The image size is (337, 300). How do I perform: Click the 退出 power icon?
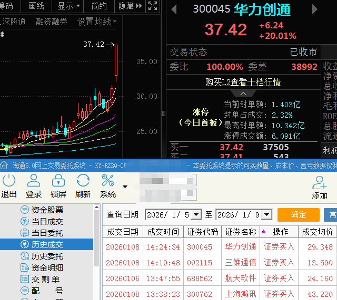click(x=9, y=181)
